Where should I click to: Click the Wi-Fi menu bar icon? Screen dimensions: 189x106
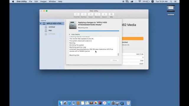click(140, 1)
